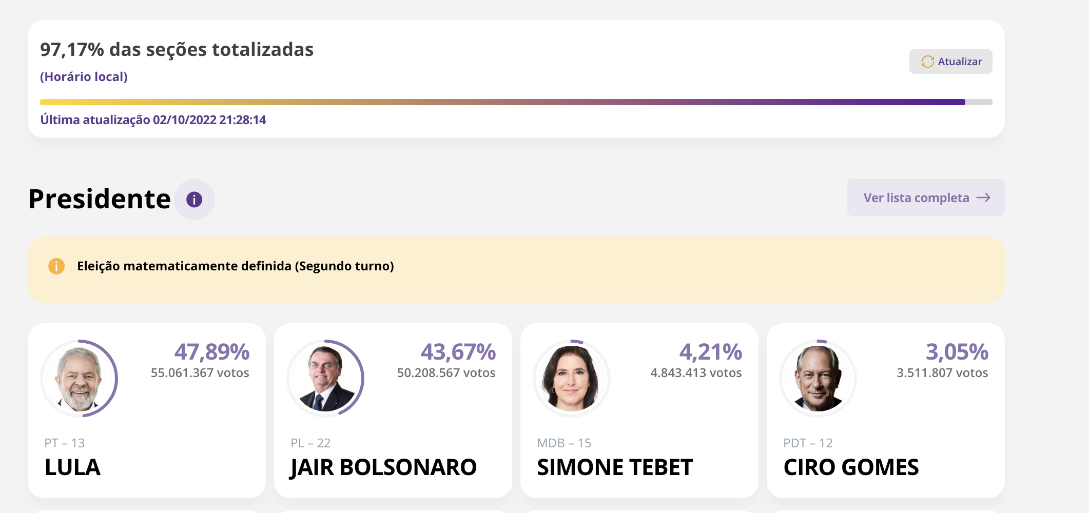Select the JAIR BOLSONARO candidate name
The width and height of the screenshot is (1089, 513).
point(383,467)
